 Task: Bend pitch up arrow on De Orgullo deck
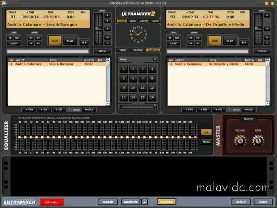point(267,16)
